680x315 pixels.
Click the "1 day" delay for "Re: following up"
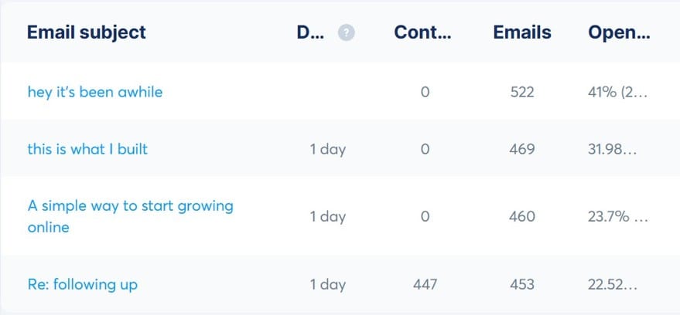coord(328,284)
